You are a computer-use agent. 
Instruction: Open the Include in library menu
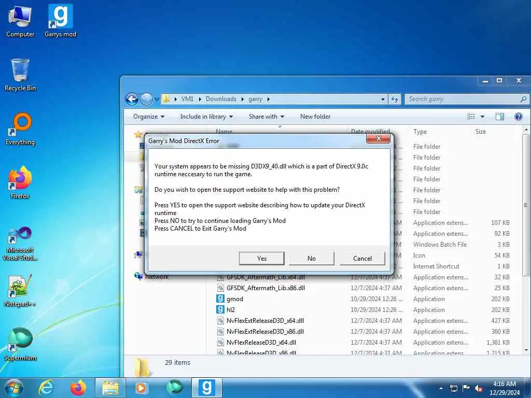[206, 117]
